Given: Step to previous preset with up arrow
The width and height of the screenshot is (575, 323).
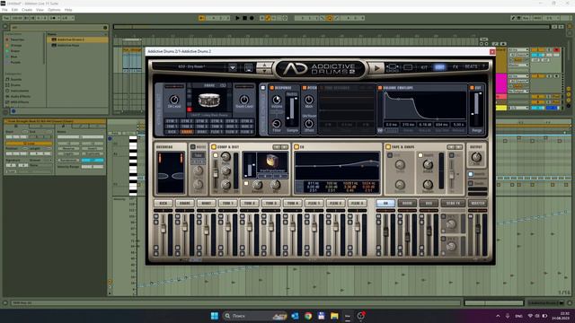Looking at the screenshot, I should 264,65.
